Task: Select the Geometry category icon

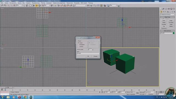Action: coord(161,12)
